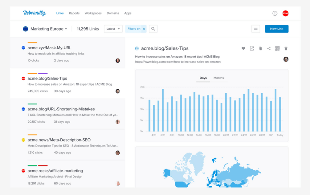The image size is (310, 195).
Task: Open the info/help icon in header
Action: click(275, 13)
